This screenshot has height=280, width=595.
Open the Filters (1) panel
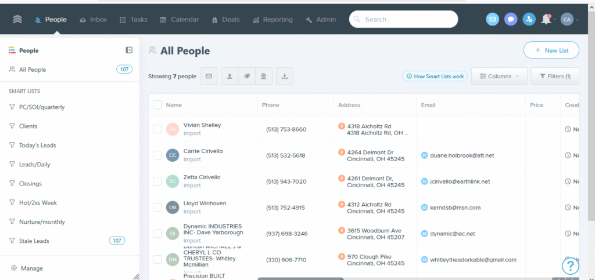pyautogui.click(x=555, y=76)
